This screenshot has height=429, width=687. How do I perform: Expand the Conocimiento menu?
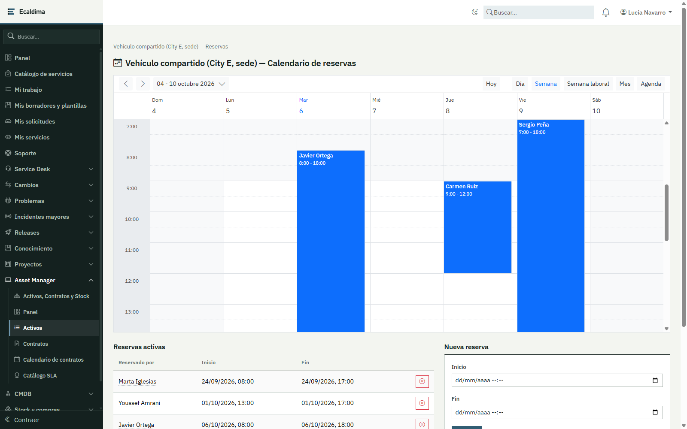(x=49, y=248)
